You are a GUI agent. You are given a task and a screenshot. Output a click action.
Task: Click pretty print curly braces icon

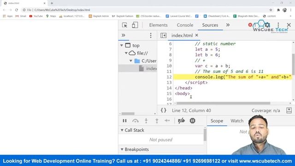[x=164, y=110]
